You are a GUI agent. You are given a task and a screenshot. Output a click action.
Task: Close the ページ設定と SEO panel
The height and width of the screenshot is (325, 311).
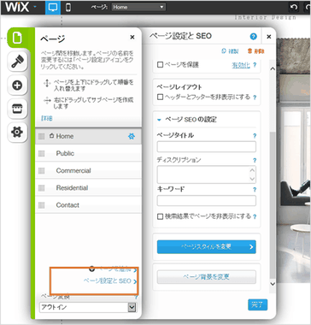[269, 37]
